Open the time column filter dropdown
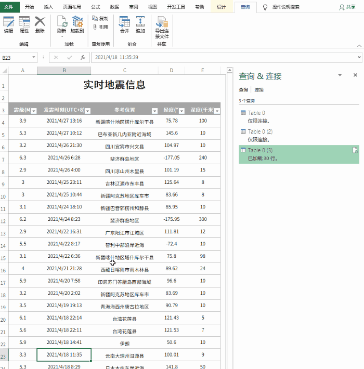The width and height of the screenshot is (364, 369). point(87,111)
